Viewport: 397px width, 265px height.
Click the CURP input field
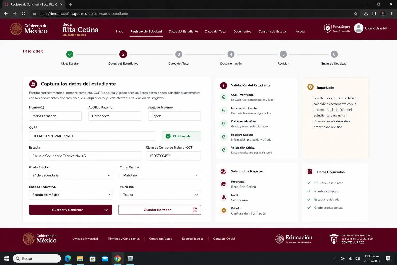point(92,136)
